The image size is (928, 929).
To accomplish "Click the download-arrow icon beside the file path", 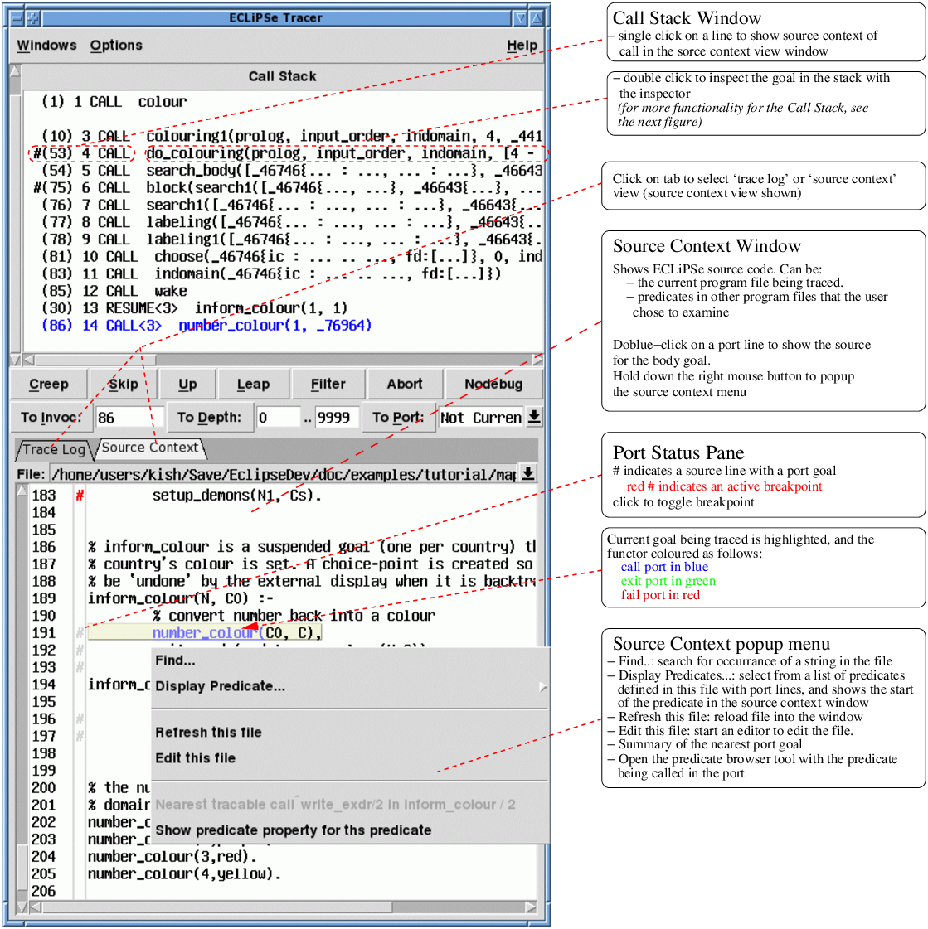I will [x=527, y=473].
